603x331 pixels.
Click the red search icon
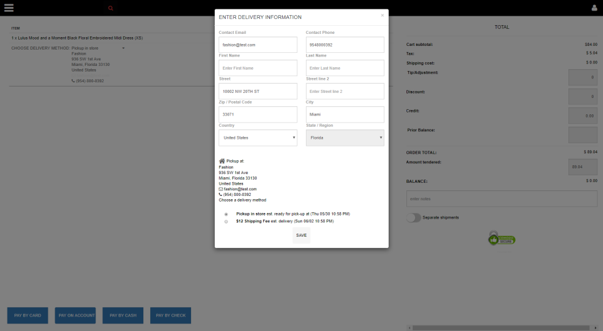tap(111, 8)
